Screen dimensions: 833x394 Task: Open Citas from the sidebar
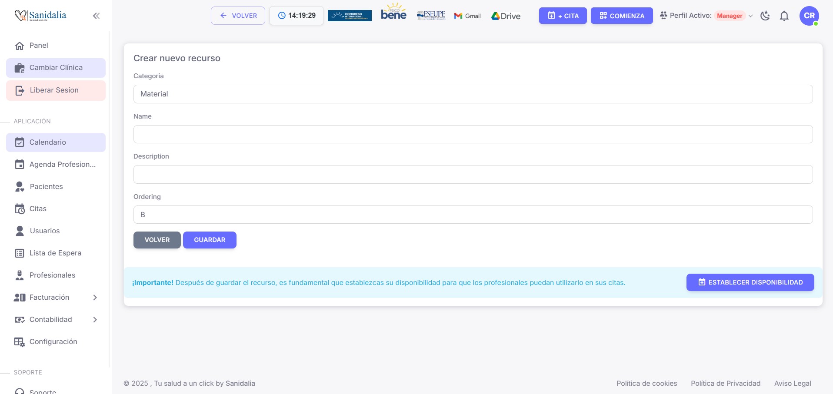pyautogui.click(x=37, y=209)
